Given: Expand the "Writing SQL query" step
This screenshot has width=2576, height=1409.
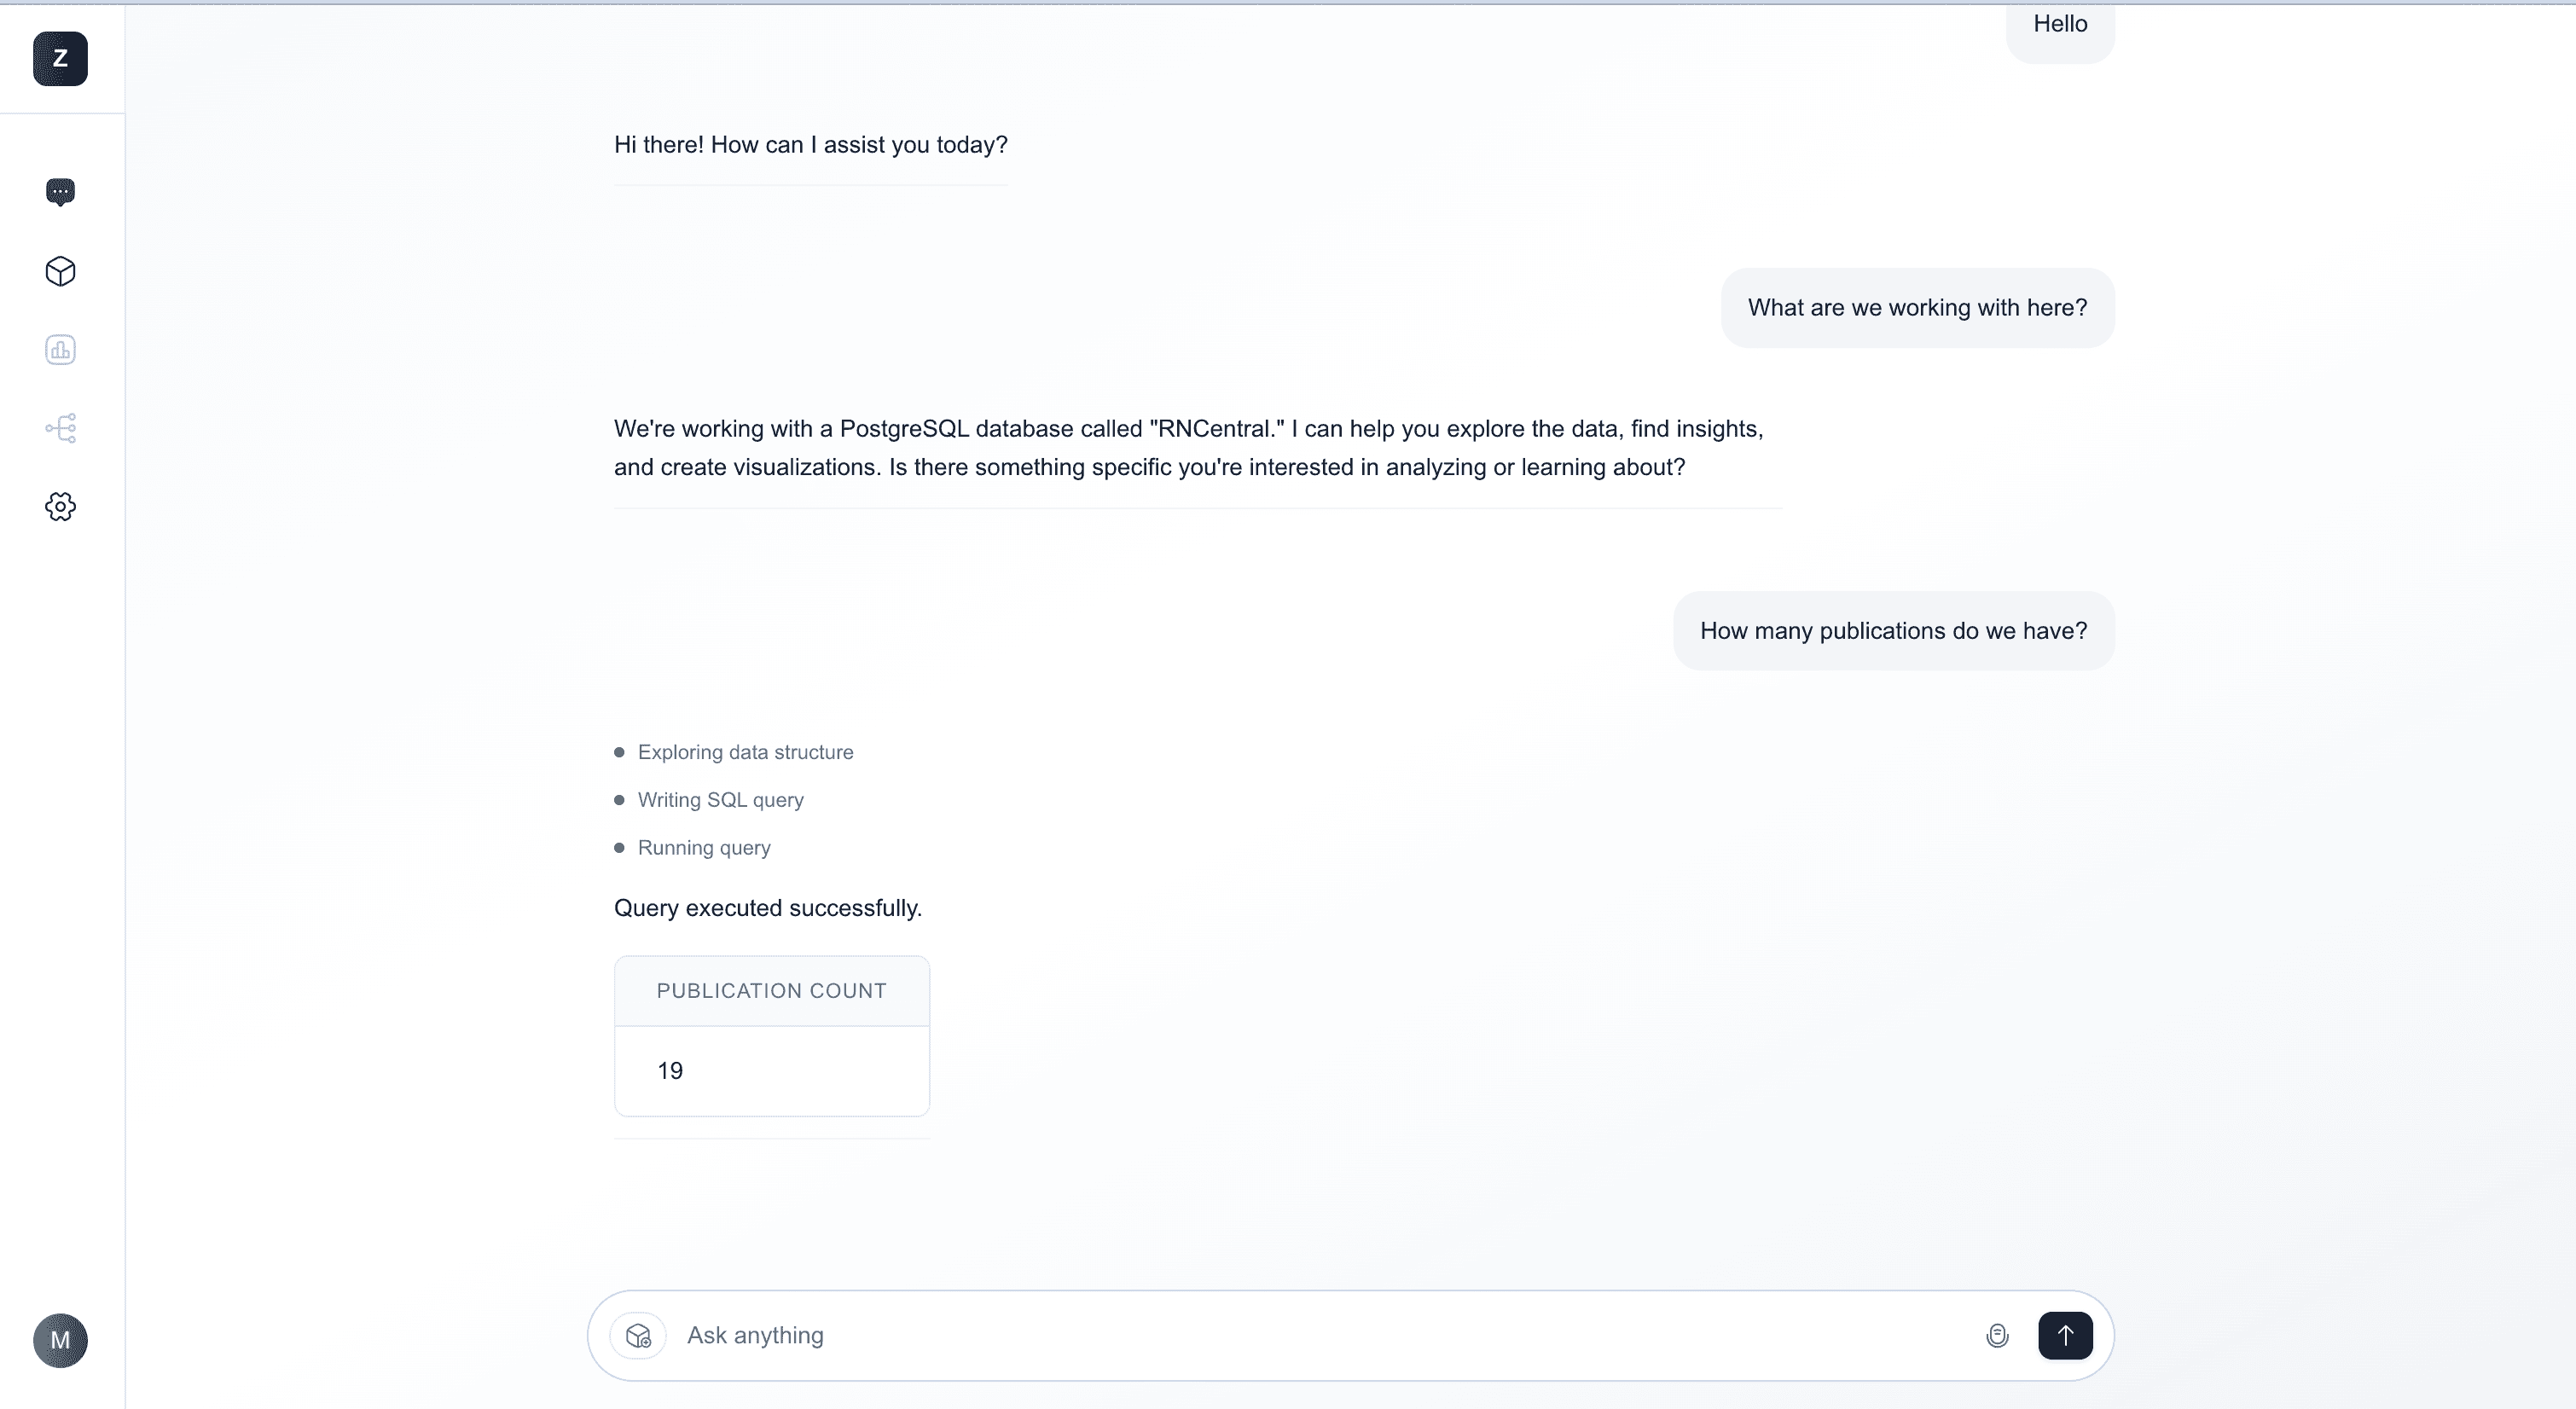Looking at the screenshot, I should pyautogui.click(x=720, y=800).
